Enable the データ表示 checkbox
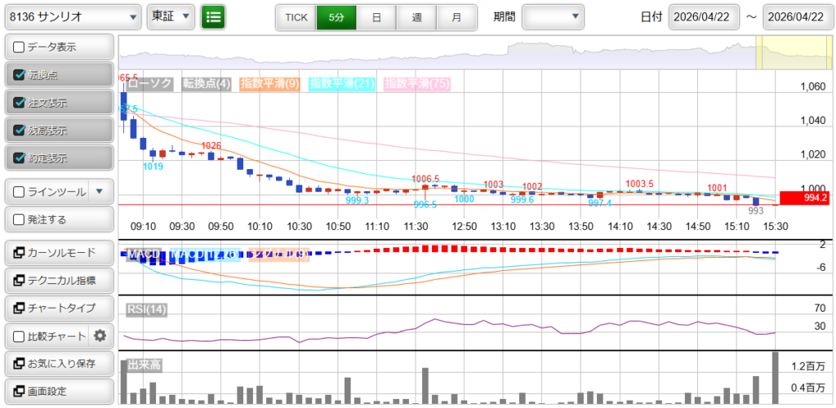This screenshot has height=408, width=836. [x=20, y=47]
